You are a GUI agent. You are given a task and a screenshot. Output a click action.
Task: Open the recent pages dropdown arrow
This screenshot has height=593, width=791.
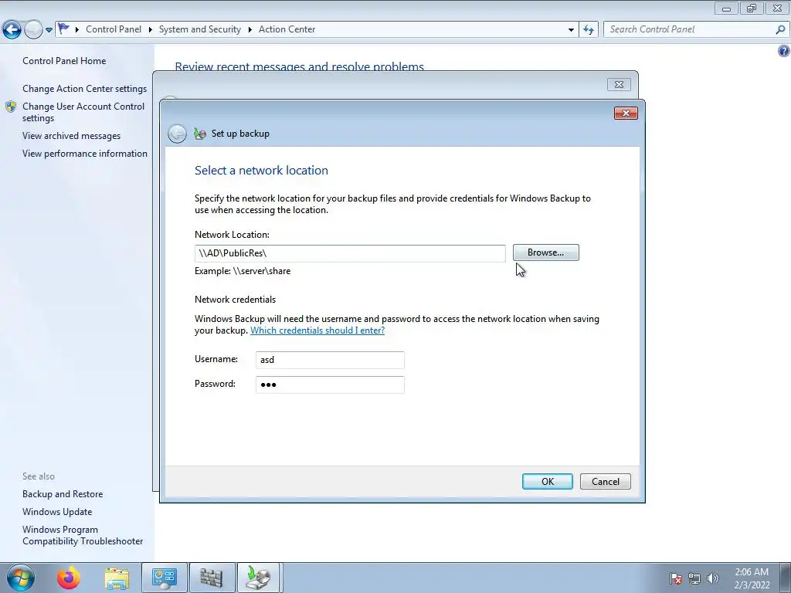point(49,30)
